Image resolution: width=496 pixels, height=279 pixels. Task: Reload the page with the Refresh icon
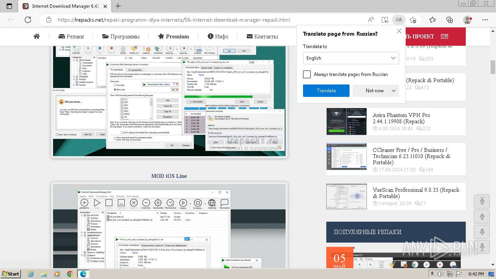click(x=28, y=20)
